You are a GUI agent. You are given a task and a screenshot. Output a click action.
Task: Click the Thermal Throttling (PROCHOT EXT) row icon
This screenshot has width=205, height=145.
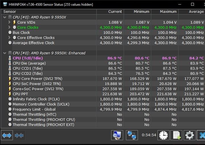(x=10, y=125)
